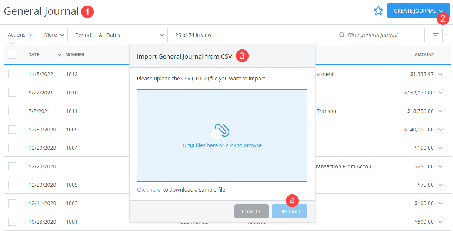
Task: Click the Filter general journal input field
Action: (x=380, y=35)
